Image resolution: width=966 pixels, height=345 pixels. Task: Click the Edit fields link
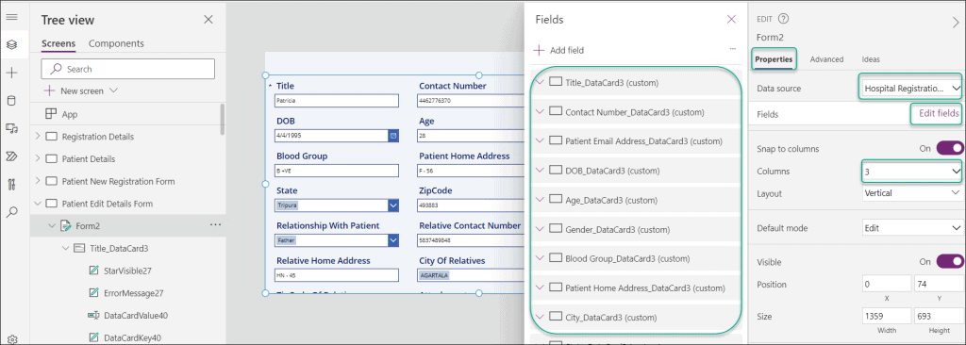click(939, 114)
